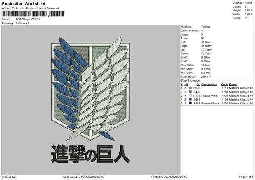Click the Zoom value '1:1'
Image resolution: width=255 pixels, height=180 pixels.
tap(246, 18)
